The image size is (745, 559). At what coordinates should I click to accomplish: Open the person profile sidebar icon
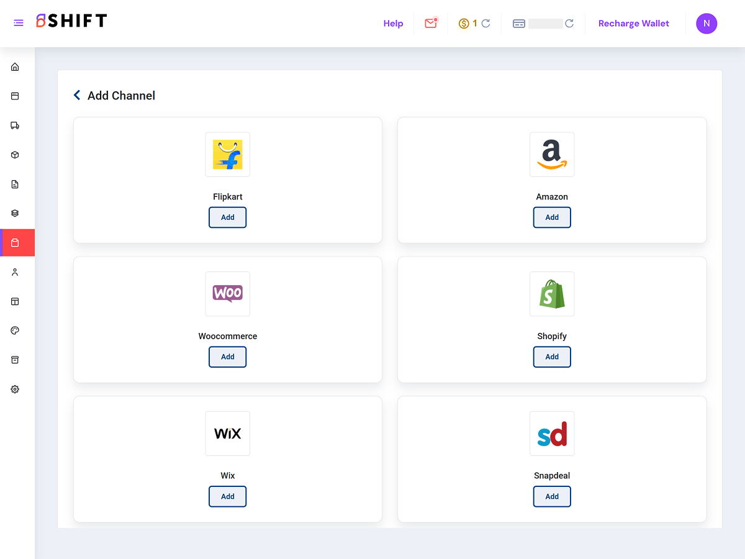pyautogui.click(x=15, y=272)
